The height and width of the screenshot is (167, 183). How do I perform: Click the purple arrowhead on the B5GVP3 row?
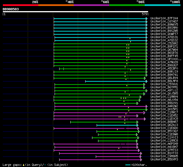click(x=141, y=160)
